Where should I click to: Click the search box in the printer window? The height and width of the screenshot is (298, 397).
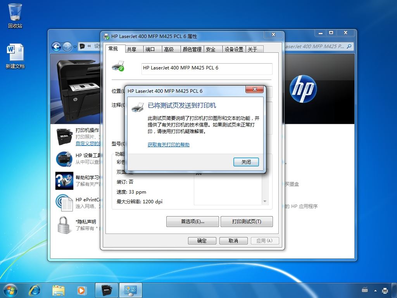tap(319, 47)
